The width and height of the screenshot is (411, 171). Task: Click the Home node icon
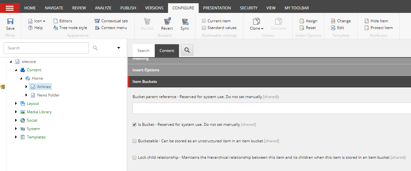(28, 78)
